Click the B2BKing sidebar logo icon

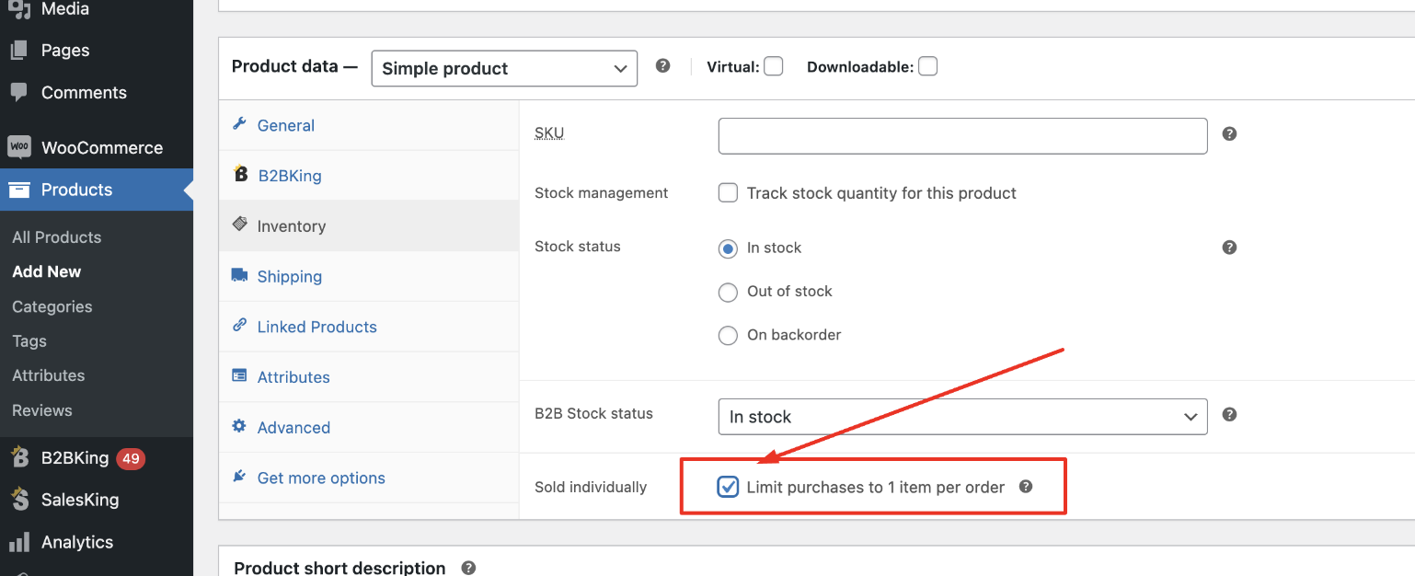[x=19, y=457]
